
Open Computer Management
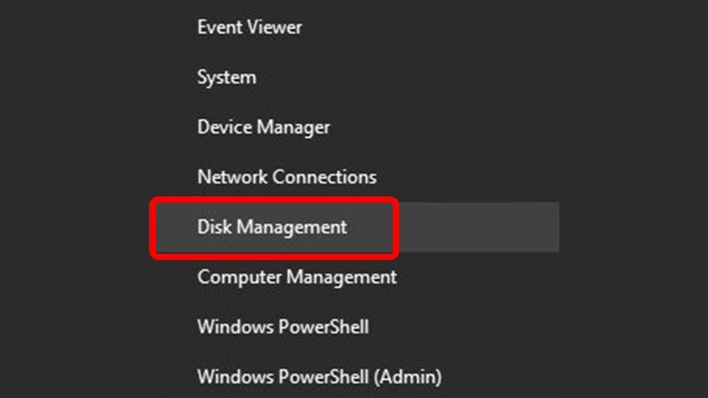(297, 277)
